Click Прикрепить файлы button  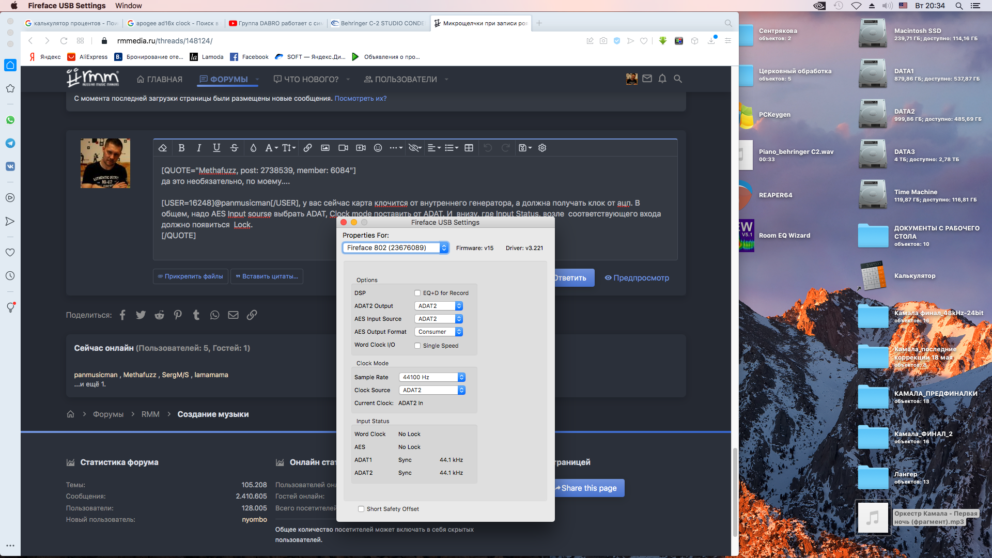[190, 276]
